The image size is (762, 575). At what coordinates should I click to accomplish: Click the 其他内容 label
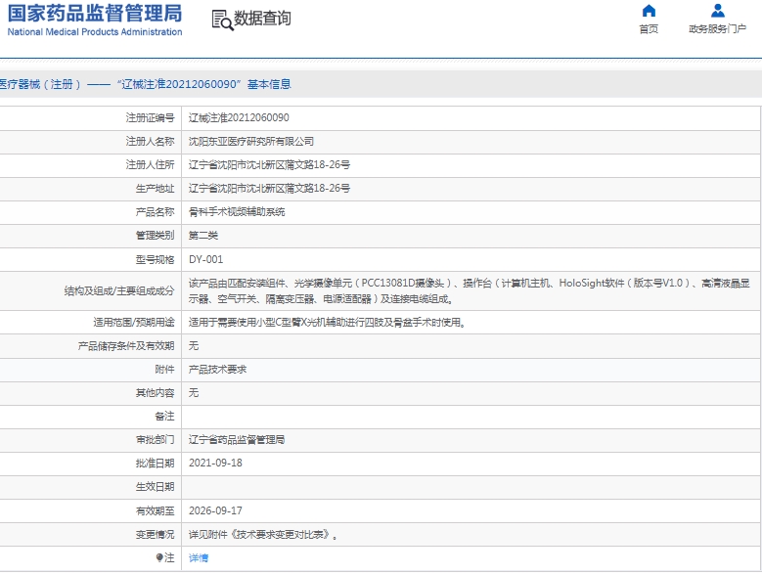155,392
